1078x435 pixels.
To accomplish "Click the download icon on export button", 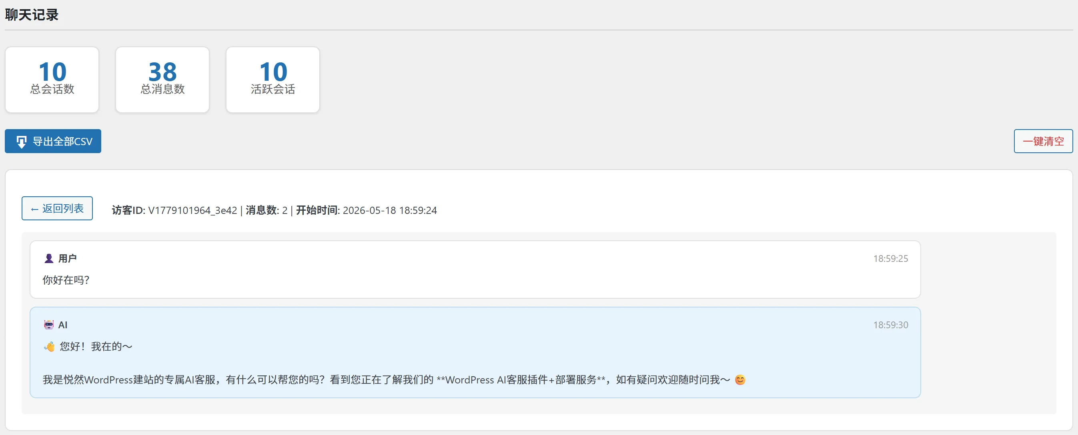I will pos(21,142).
